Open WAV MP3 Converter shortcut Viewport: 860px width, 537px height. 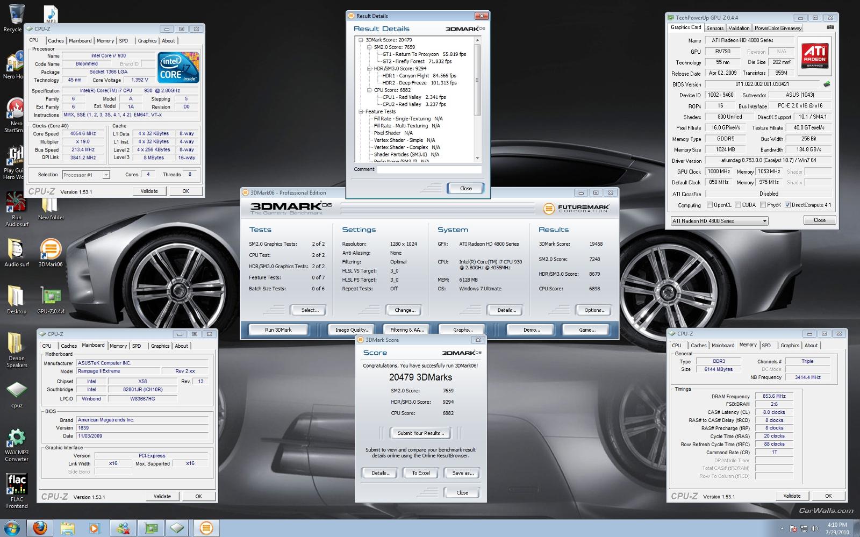(16, 445)
